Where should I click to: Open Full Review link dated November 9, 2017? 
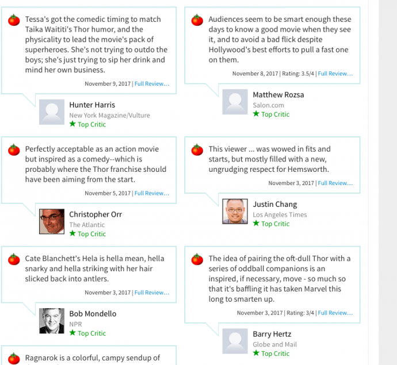click(x=152, y=84)
